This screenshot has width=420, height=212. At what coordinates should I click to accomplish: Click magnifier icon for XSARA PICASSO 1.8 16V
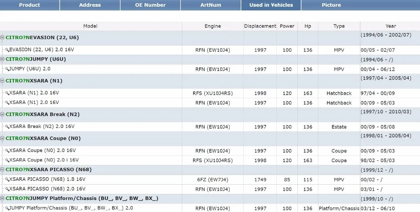pos(7,179)
